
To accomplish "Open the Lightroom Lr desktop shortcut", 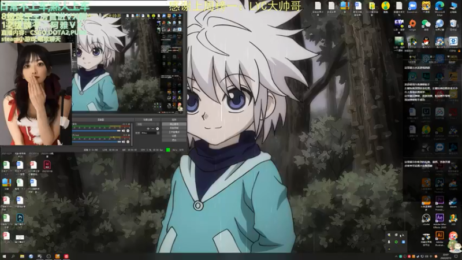I will (426, 112).
